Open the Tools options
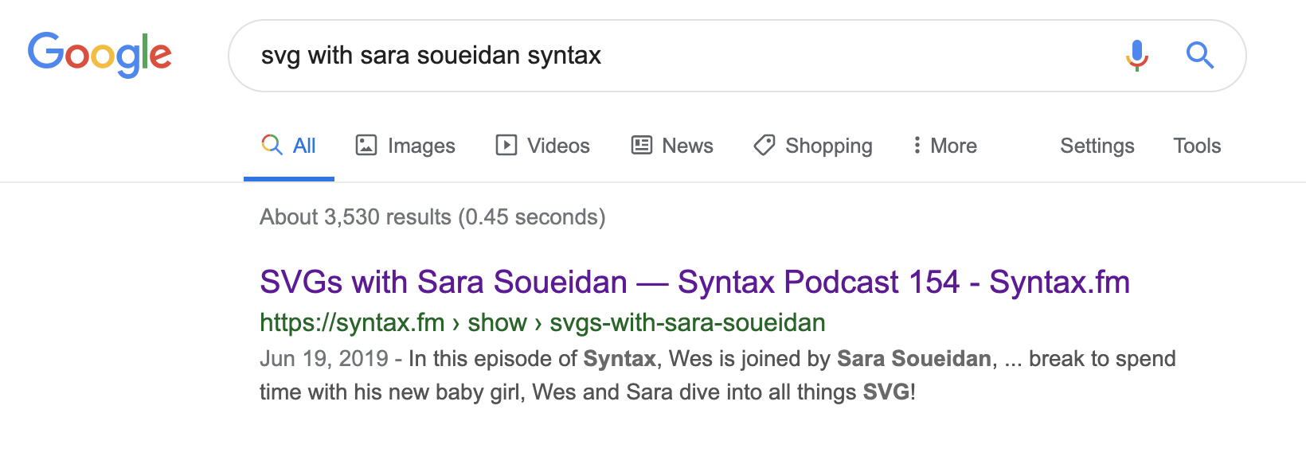Image resolution: width=1306 pixels, height=460 pixels. (x=1197, y=146)
